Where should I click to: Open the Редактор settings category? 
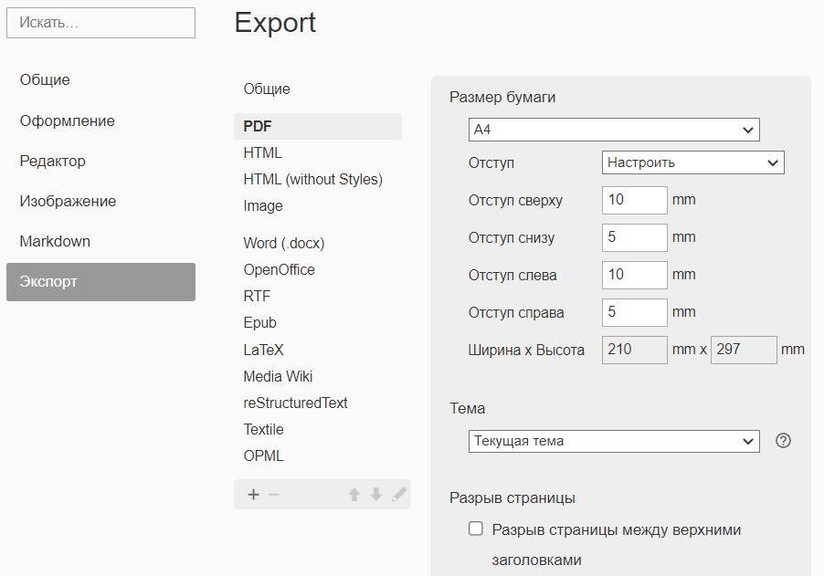(53, 161)
